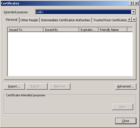140x128 pixels.
Task: Sort by the Issued To column header
Action: (25, 30)
